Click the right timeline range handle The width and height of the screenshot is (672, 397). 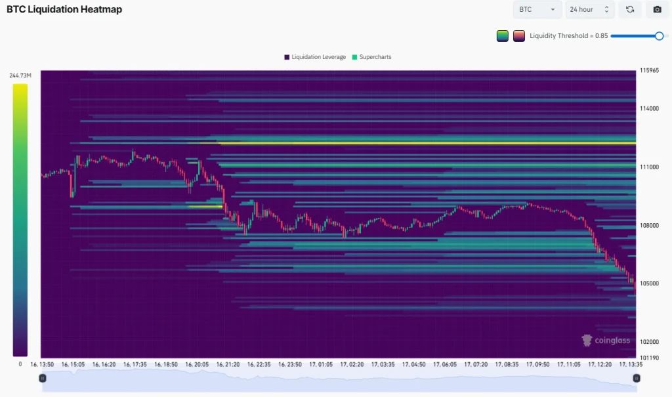[635, 378]
